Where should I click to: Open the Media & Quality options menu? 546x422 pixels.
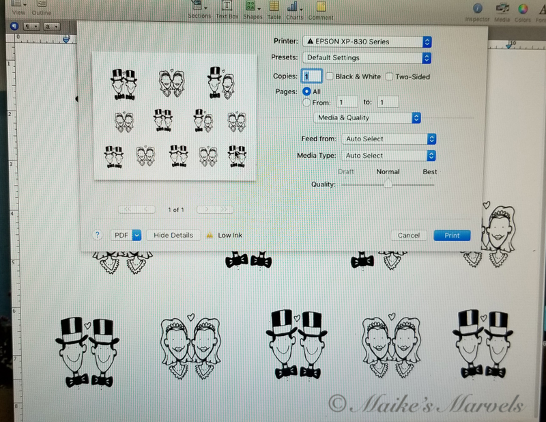coord(369,118)
